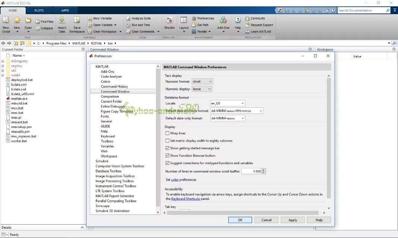Go back in folder navigation

tap(3, 43)
